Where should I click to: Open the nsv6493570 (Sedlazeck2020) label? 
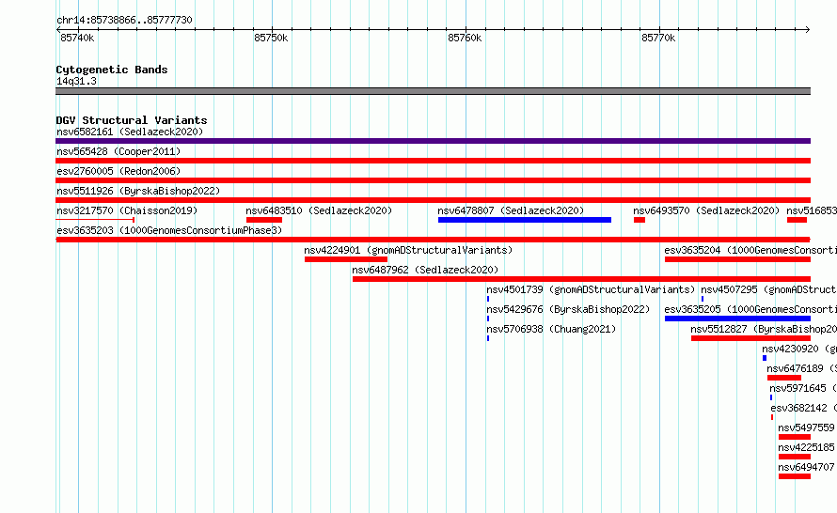point(706,210)
